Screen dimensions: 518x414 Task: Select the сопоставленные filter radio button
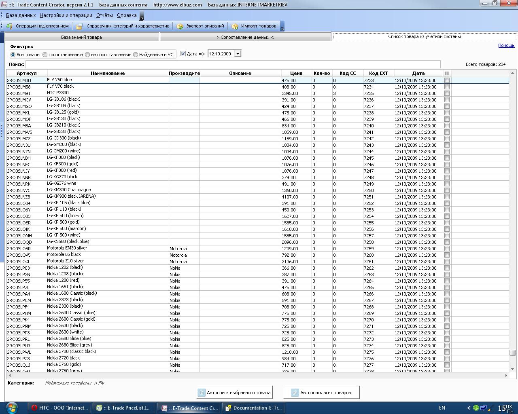[x=45, y=55]
